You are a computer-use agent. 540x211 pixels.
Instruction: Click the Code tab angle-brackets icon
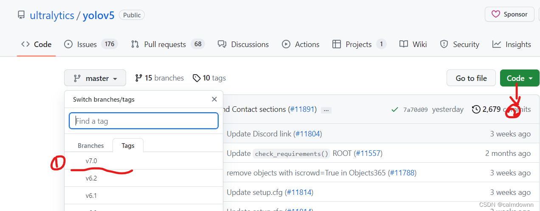click(x=25, y=44)
